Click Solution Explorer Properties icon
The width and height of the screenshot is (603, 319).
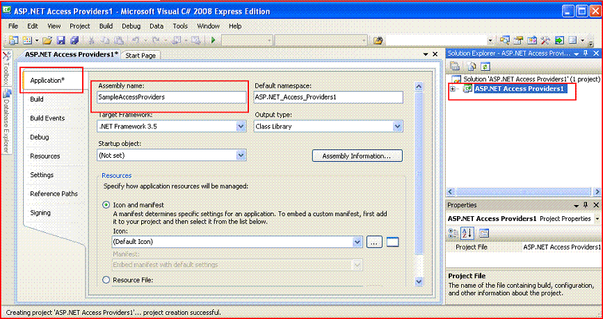click(x=455, y=66)
